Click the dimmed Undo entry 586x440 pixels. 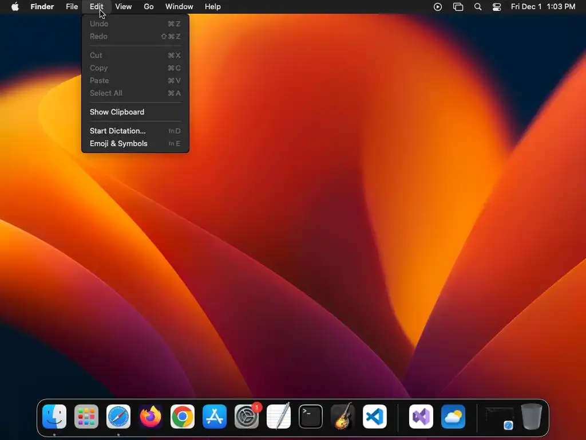135,24
